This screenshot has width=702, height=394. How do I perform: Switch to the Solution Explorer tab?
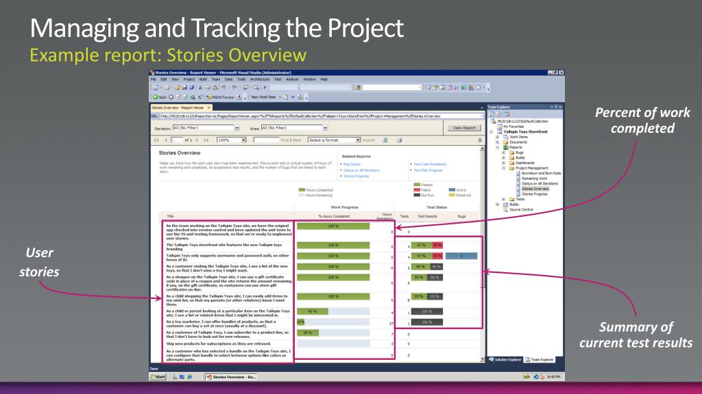(505, 360)
